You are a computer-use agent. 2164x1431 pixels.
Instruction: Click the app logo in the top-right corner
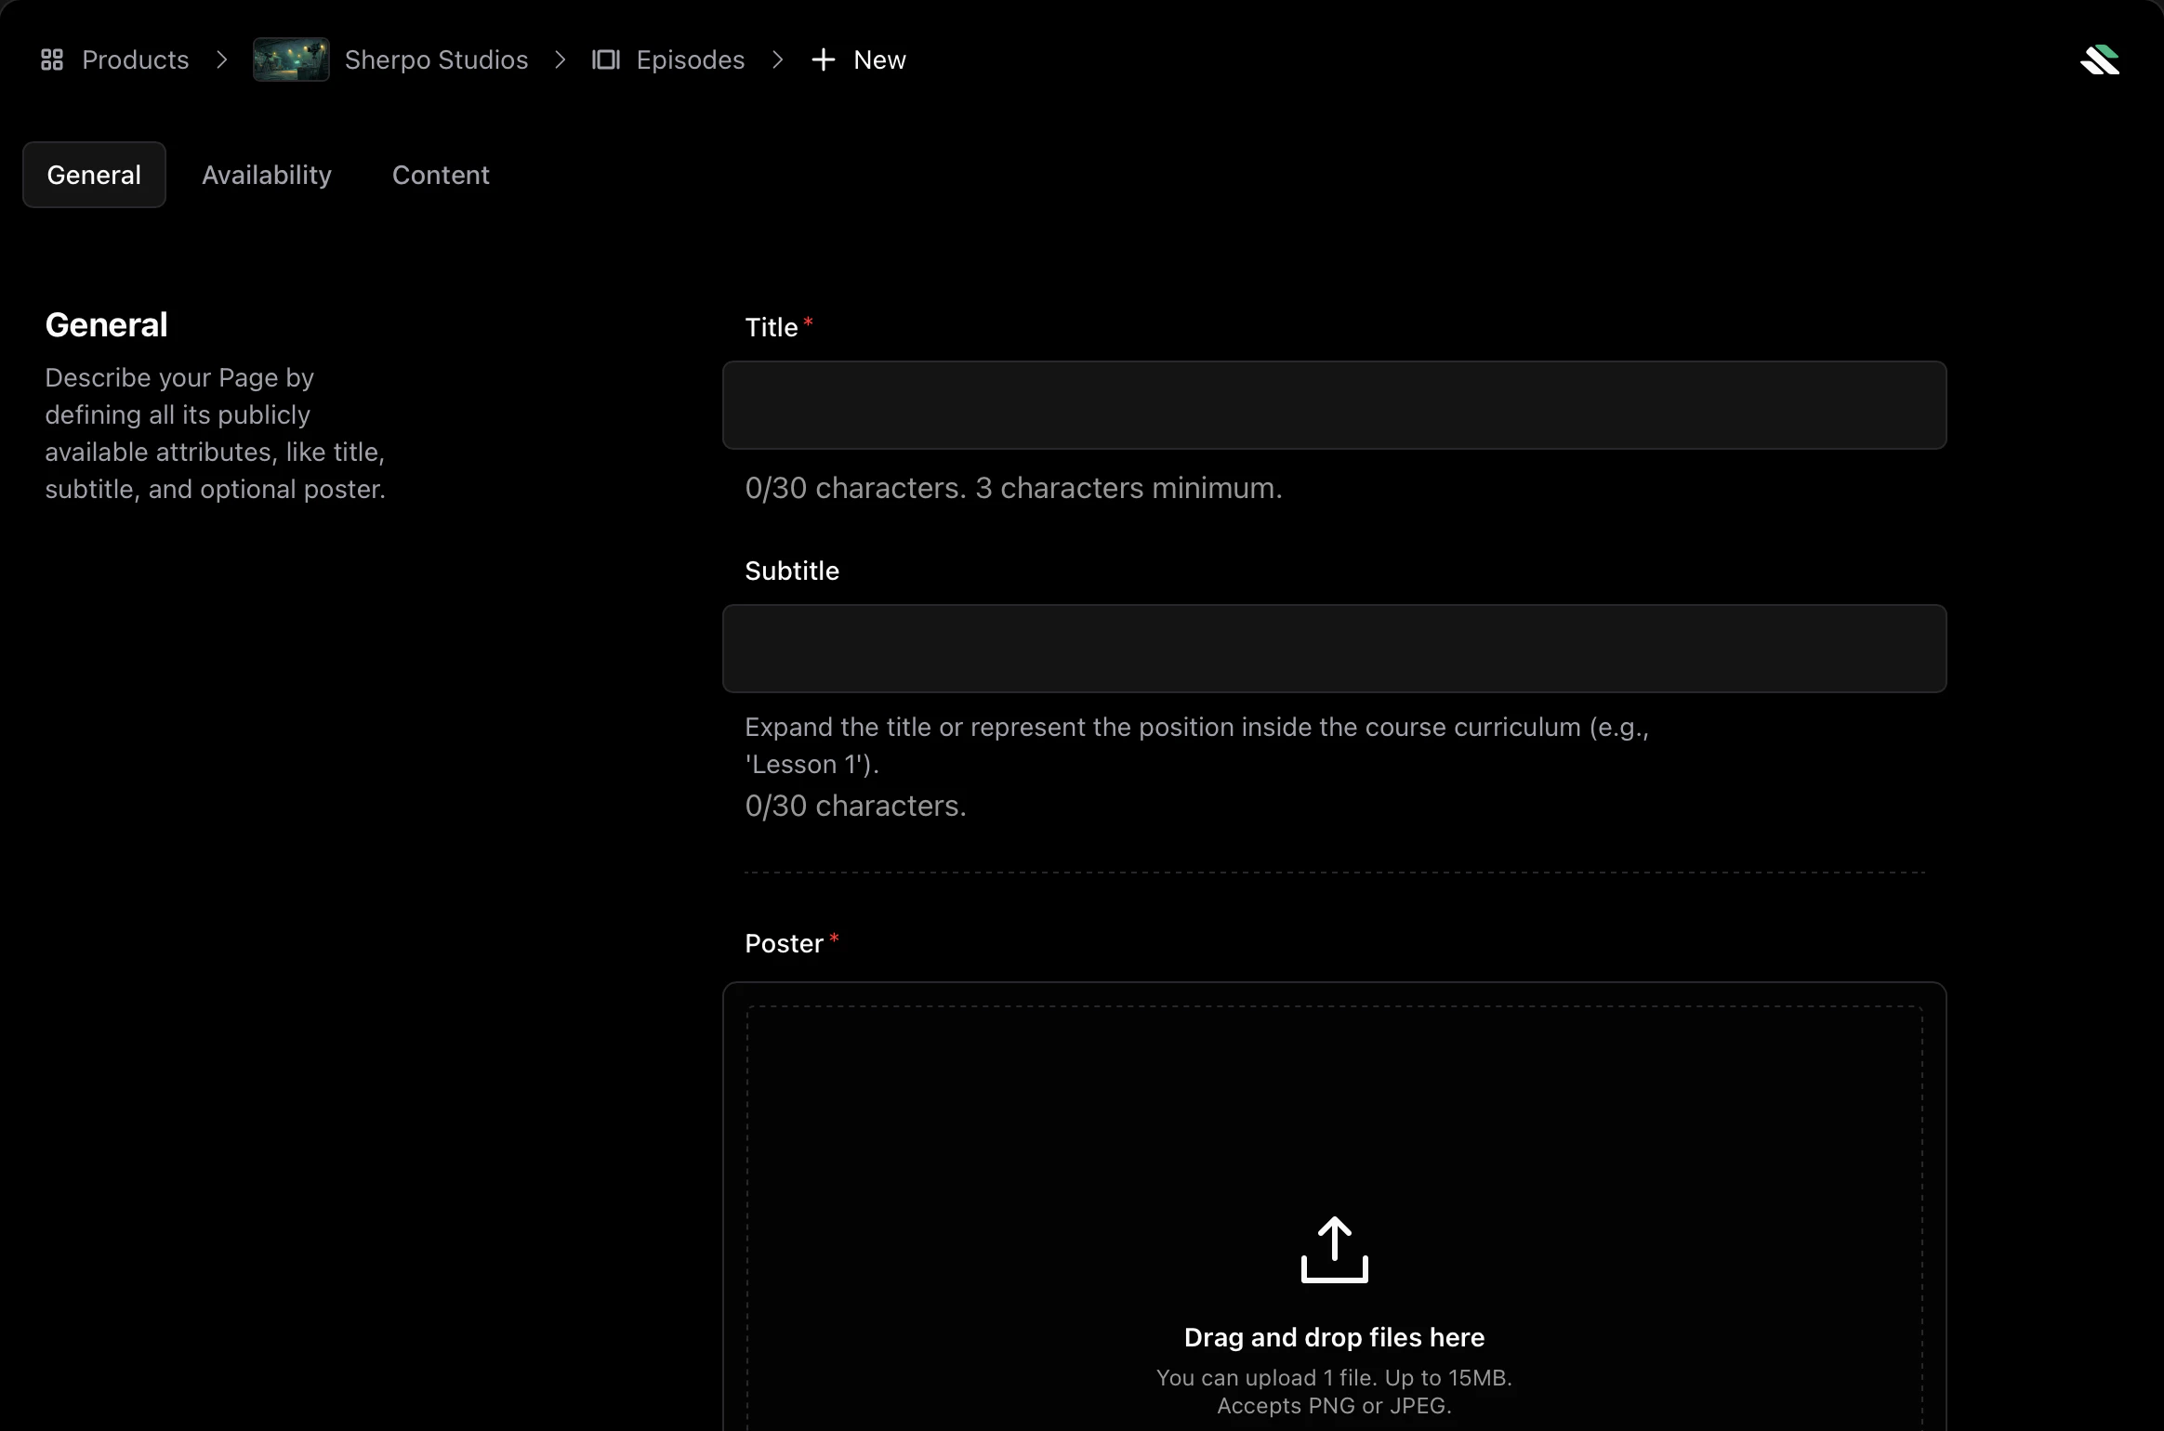point(2102,59)
